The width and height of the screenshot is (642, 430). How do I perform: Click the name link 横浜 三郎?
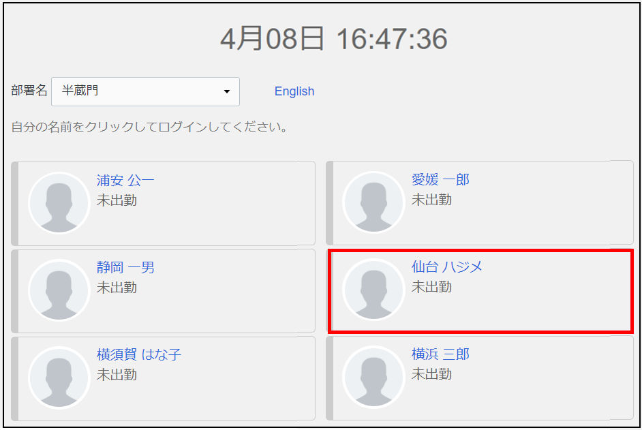(440, 354)
